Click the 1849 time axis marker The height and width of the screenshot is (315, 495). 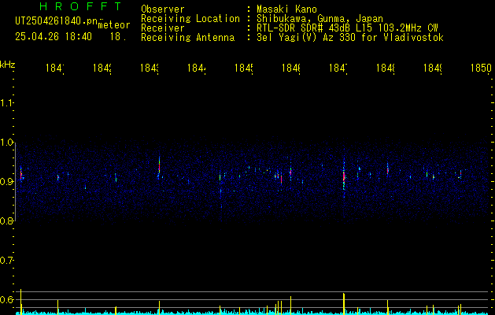pyautogui.click(x=433, y=68)
